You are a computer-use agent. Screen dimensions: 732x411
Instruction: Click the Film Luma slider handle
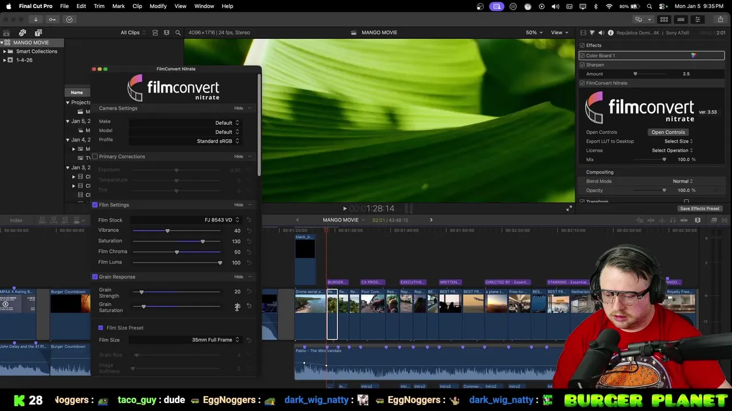[x=220, y=263]
